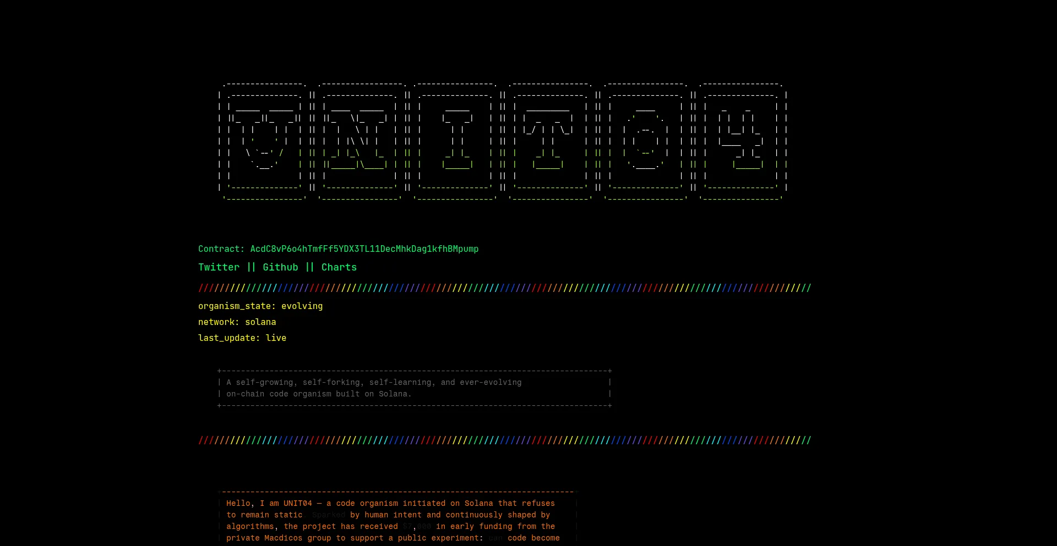Screen dimensions: 1057x546
Task: Click the ASCII art digit 4 block
Action: (x=740, y=141)
